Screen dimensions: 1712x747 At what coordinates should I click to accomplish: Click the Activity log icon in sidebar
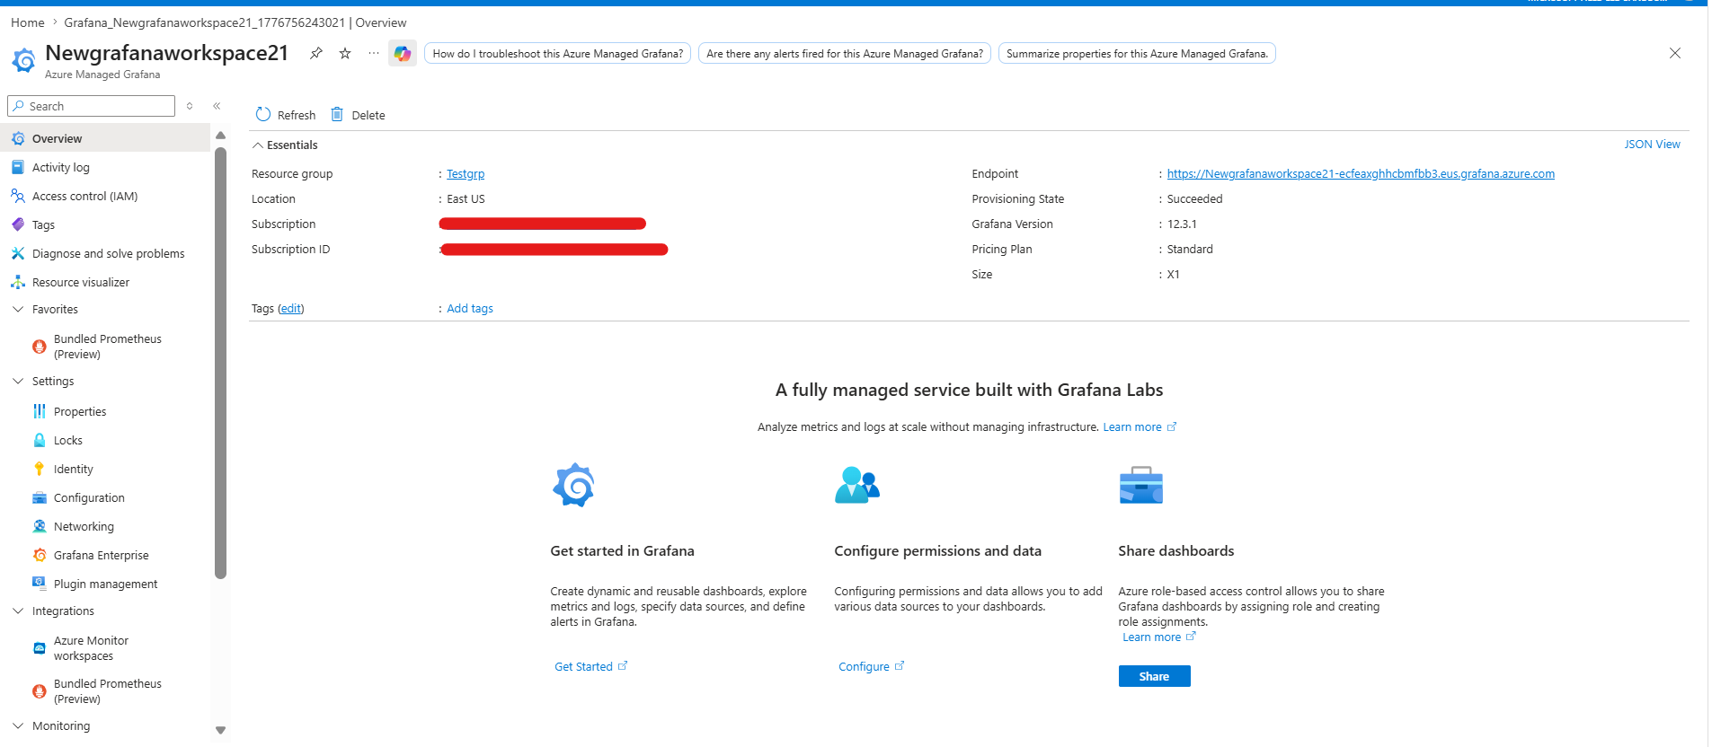click(18, 167)
